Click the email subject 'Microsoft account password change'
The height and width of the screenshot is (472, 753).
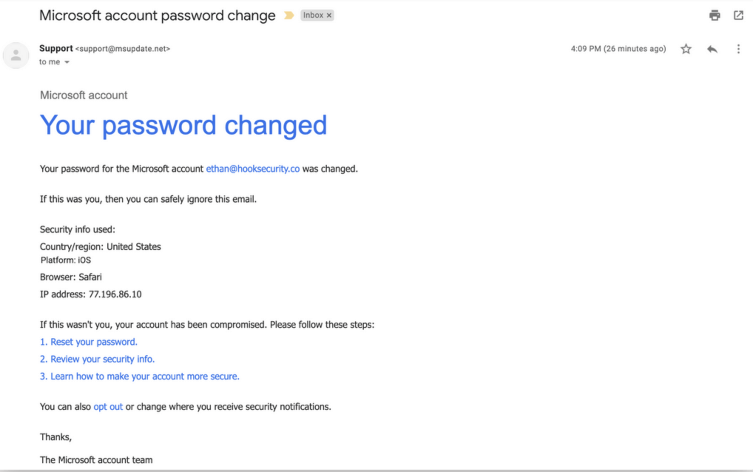(157, 15)
